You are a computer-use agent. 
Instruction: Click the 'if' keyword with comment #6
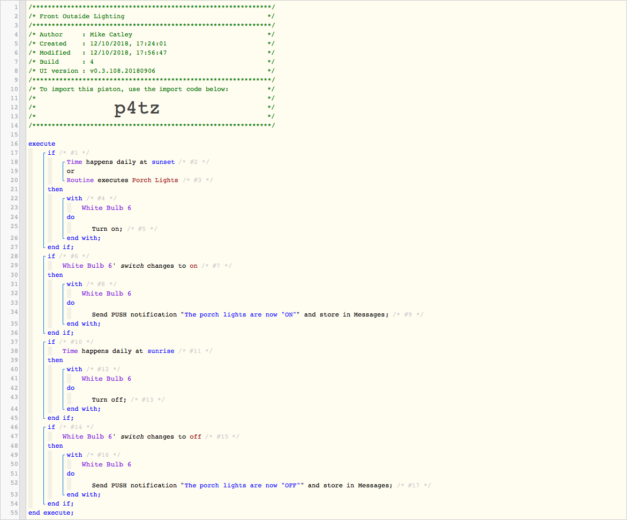click(x=51, y=256)
